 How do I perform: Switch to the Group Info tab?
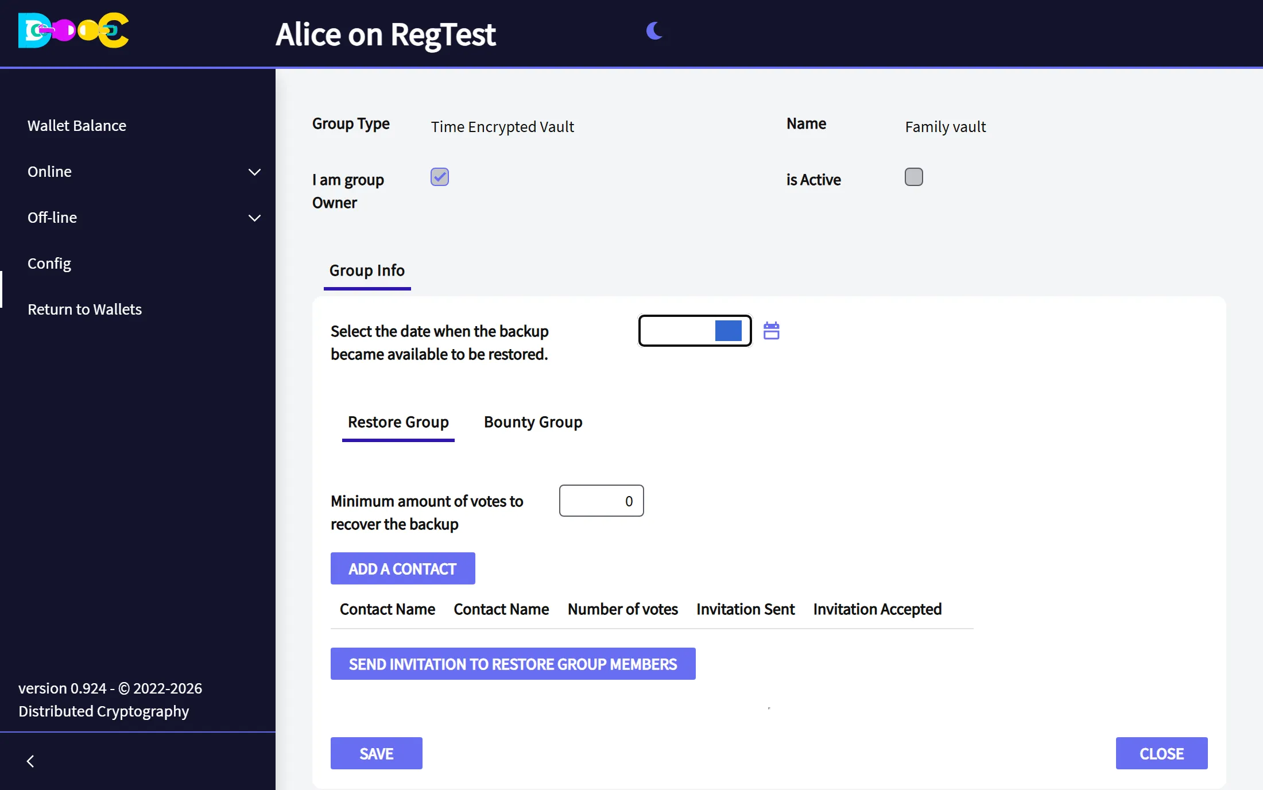tap(367, 270)
